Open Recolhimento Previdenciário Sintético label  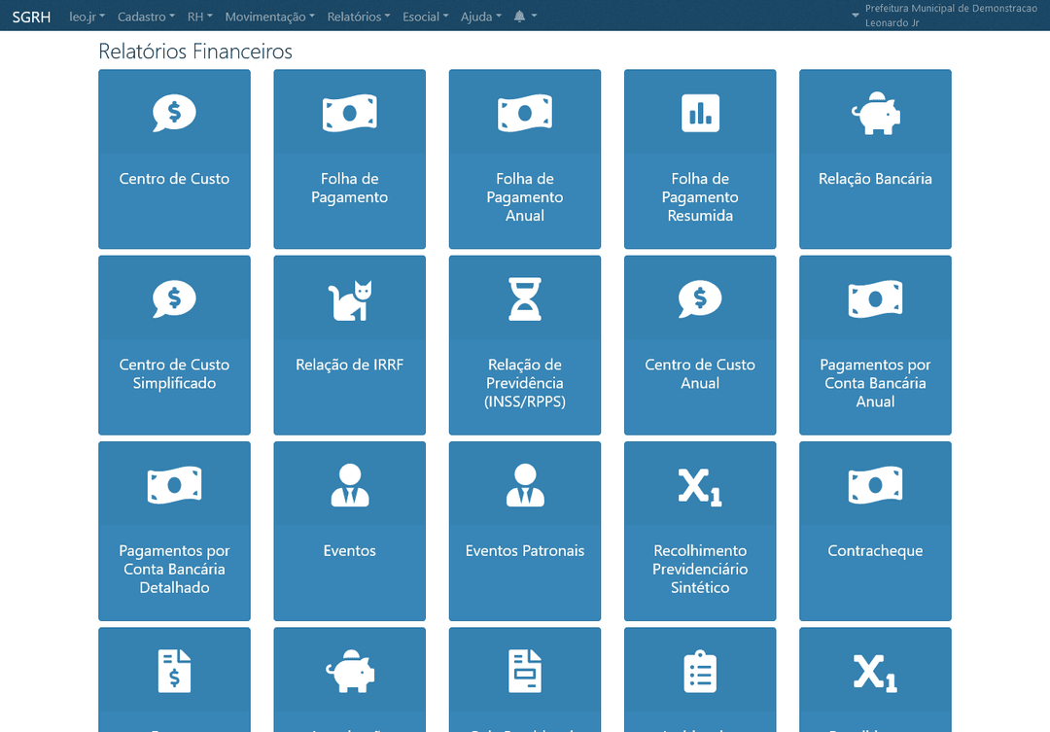point(700,570)
